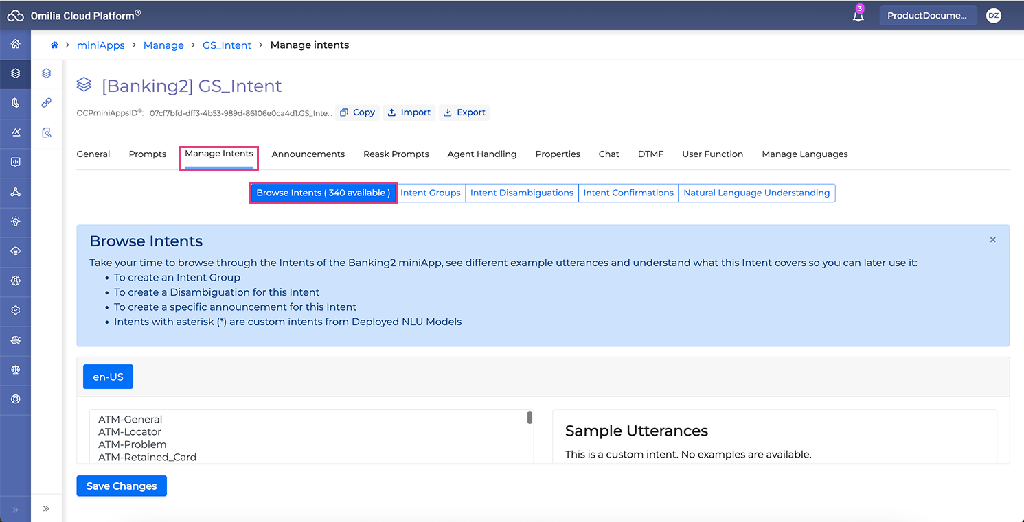1024x522 pixels.
Task: Expand the secondary panel chevron
Action: (x=47, y=508)
